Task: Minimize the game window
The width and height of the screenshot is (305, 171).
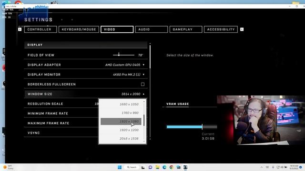Action: (x=290, y=6)
